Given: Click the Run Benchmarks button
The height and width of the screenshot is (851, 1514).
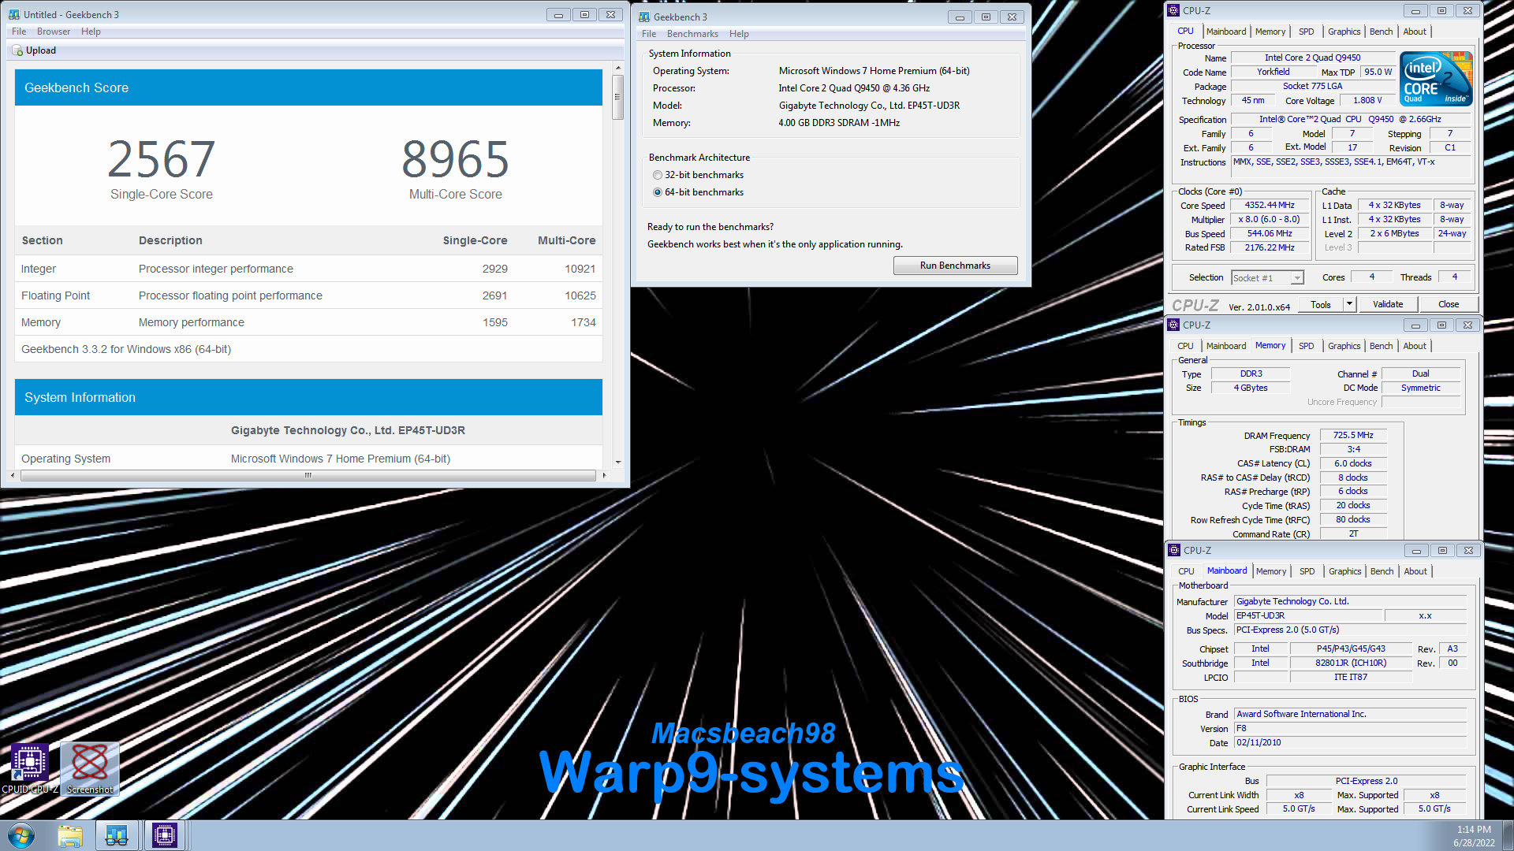Looking at the screenshot, I should 955,266.
